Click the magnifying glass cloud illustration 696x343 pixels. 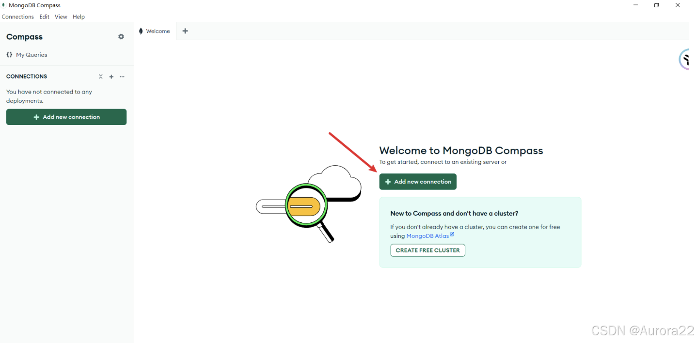coord(309,203)
